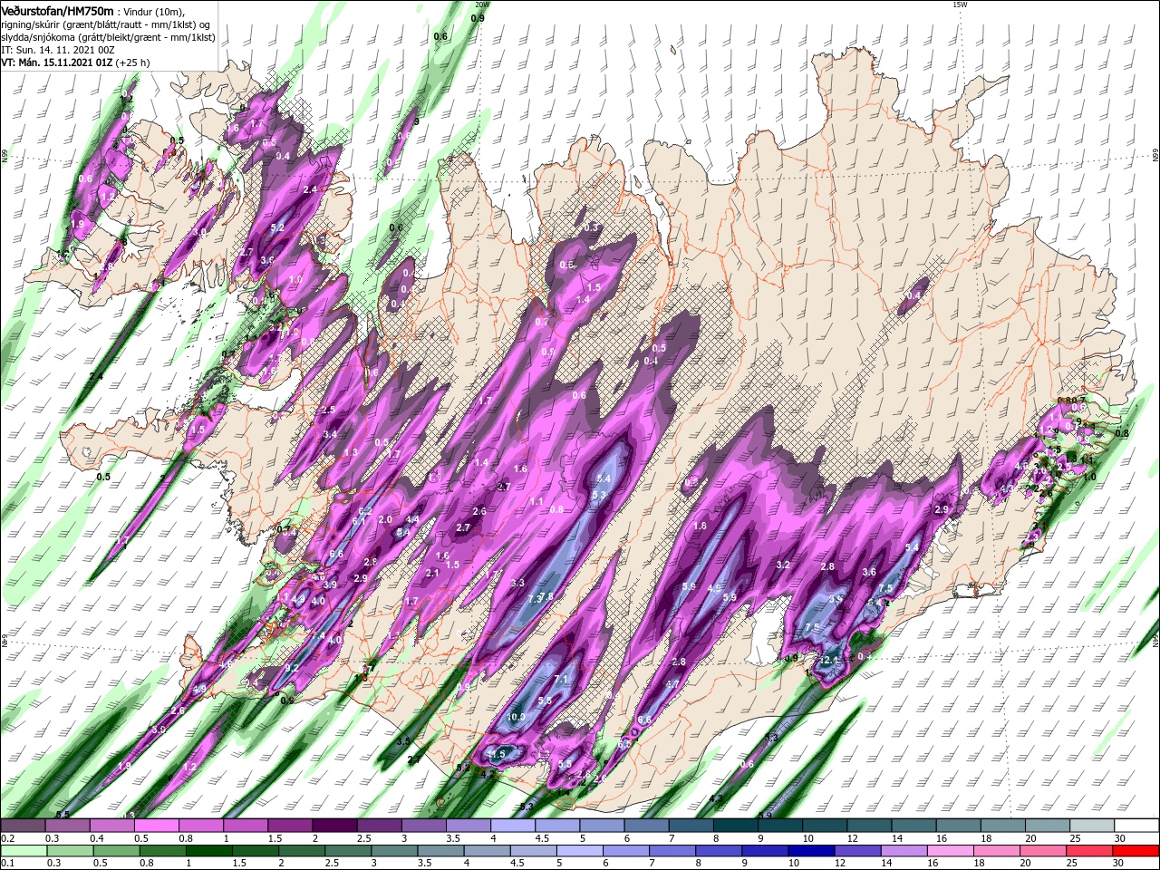1160x870 pixels.
Task: Click the darkest green 1 swatch in rain legend
Action: point(208,851)
